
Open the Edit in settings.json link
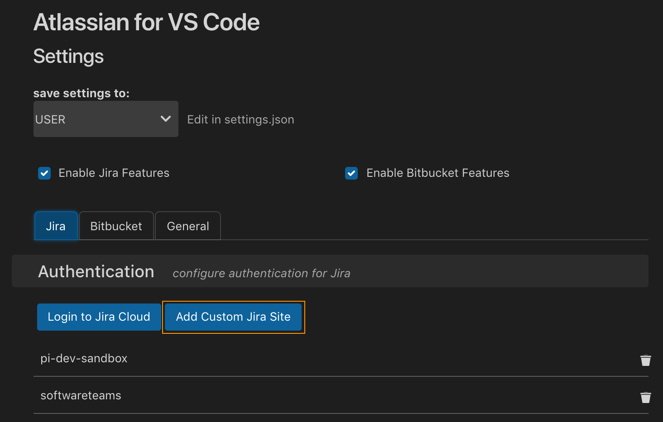pyautogui.click(x=240, y=119)
